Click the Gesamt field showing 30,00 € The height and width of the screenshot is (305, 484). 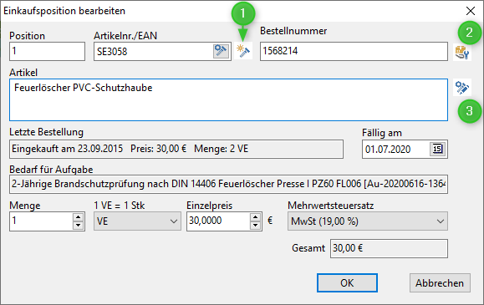pyautogui.click(x=389, y=248)
